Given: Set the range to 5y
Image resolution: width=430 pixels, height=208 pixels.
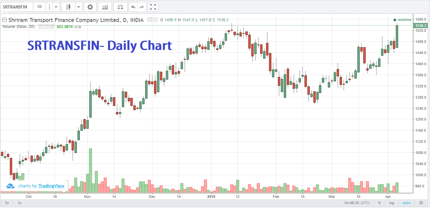Looking at the screenshot, I should (x=7, y=203).
